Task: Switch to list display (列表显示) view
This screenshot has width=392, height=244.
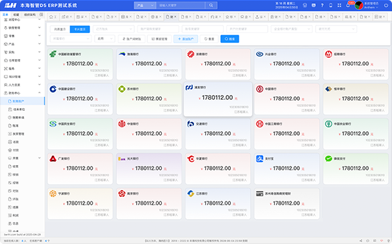Action: click(x=60, y=29)
